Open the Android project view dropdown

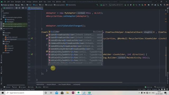click(x=8, y=8)
